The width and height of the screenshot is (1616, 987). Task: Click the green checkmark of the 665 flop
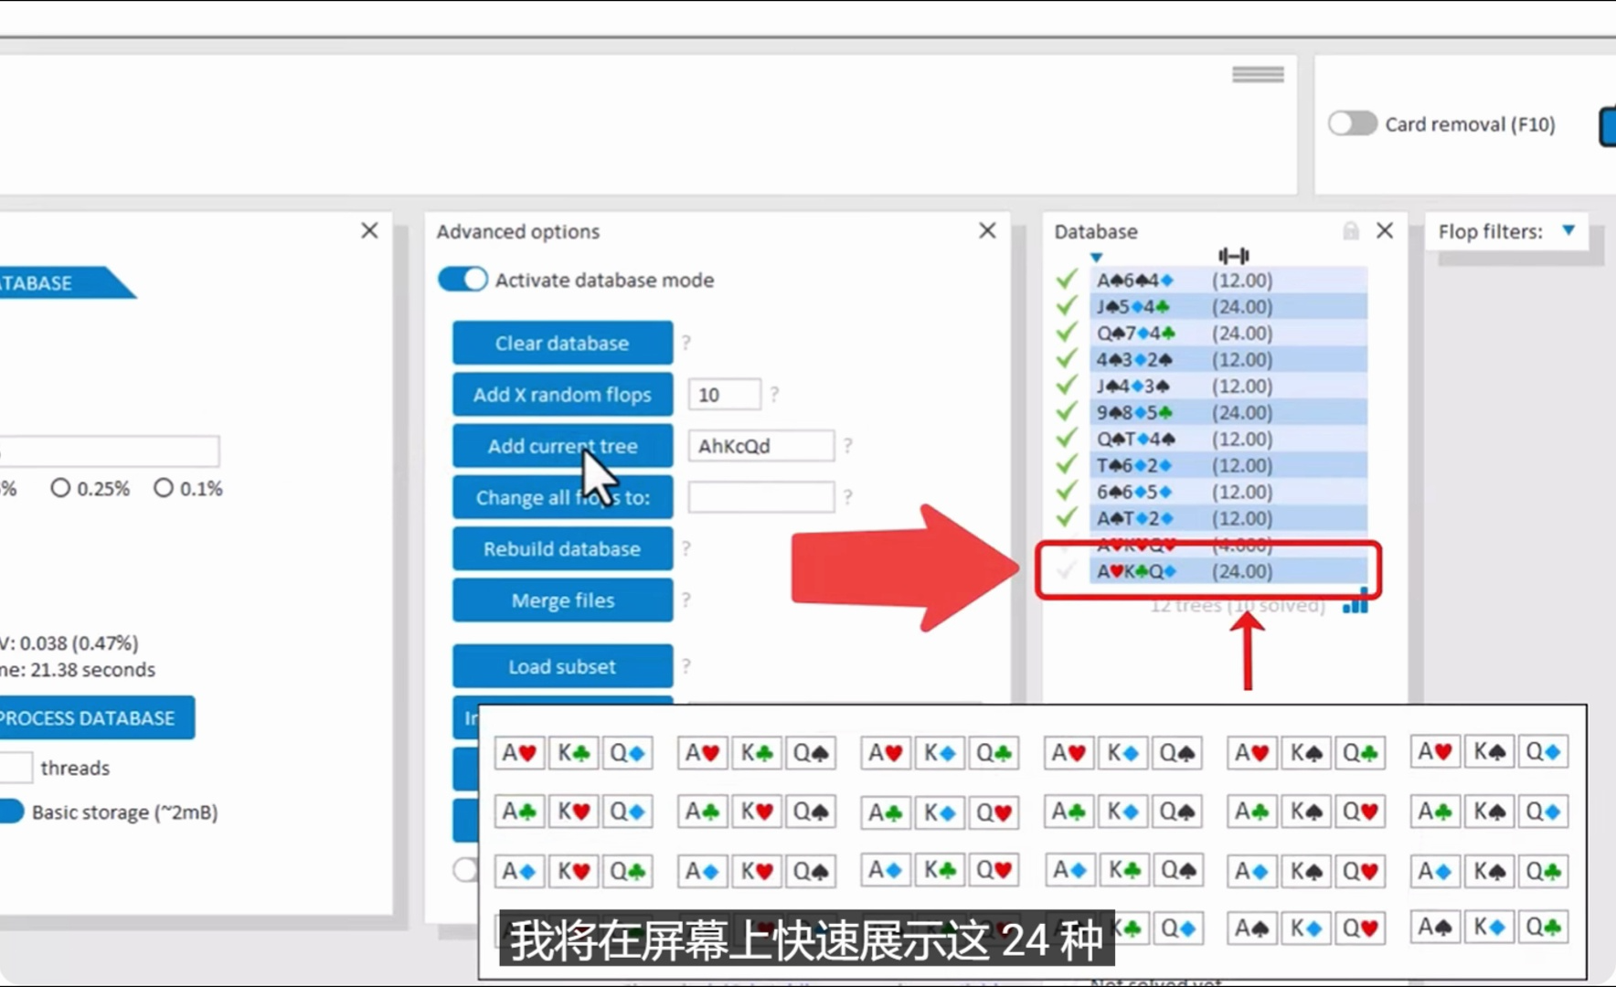[x=1066, y=491]
